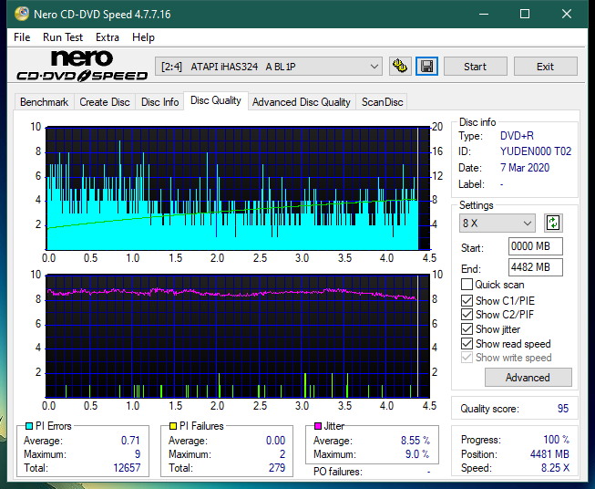Click the disc date 7 Mar 2020

[525, 168]
